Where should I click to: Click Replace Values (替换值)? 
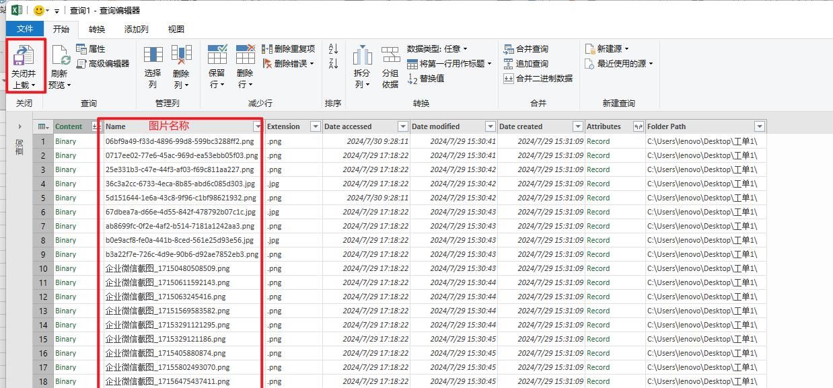(426, 78)
